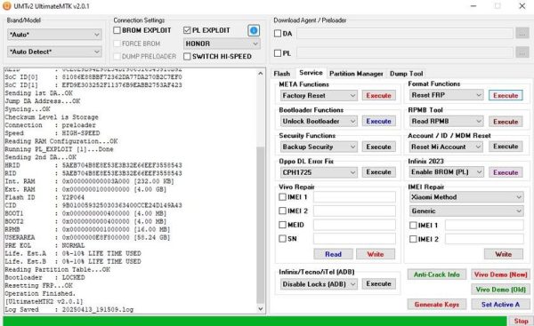Open the Brand *Auto* dropdown
This screenshot has width=534, height=326.
54,35
